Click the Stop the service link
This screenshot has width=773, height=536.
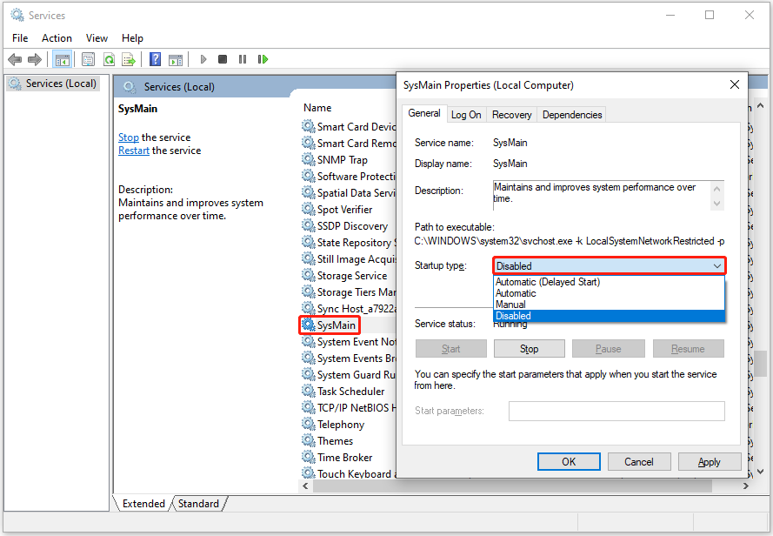point(129,137)
